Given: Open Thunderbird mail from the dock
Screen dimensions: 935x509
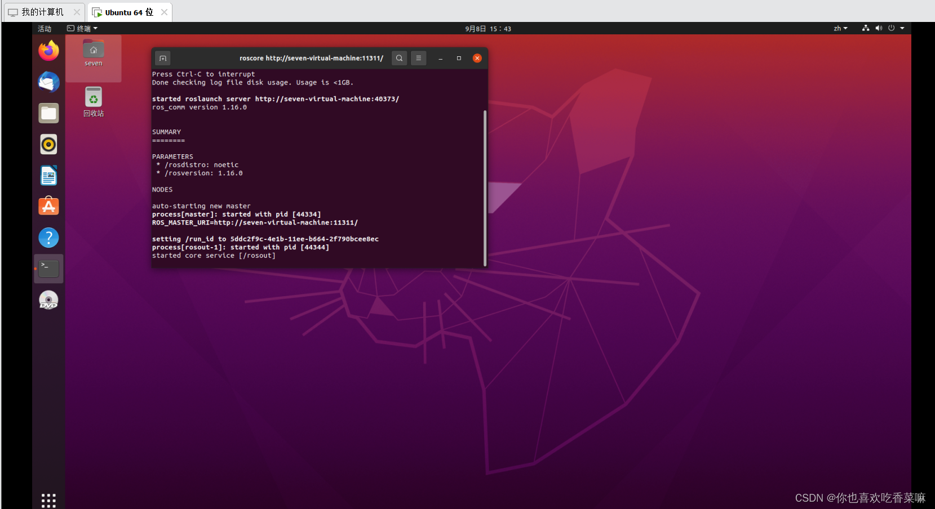Looking at the screenshot, I should tap(48, 82).
